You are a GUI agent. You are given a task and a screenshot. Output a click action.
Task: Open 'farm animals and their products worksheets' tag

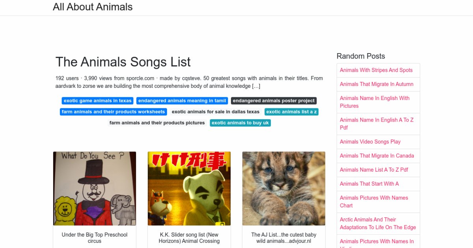pyautogui.click(x=113, y=112)
